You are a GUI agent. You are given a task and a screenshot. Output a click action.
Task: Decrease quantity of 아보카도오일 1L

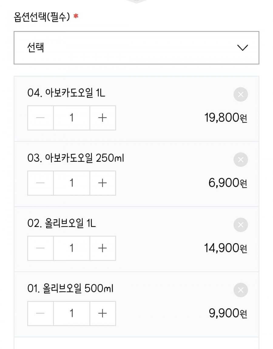click(x=40, y=118)
